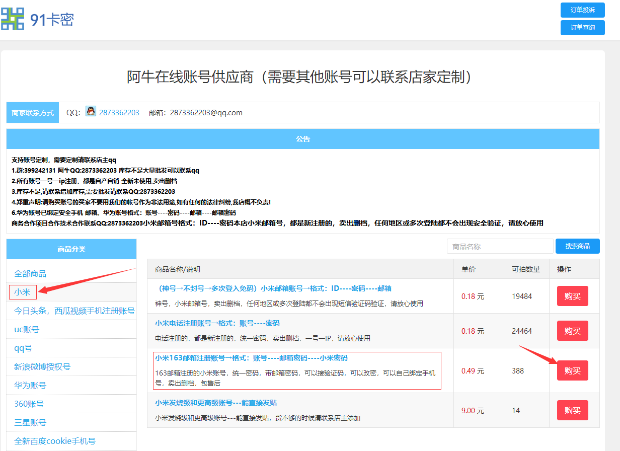The width and height of the screenshot is (620, 451).
Task: Select the 360账号 category
Action: 29,404
